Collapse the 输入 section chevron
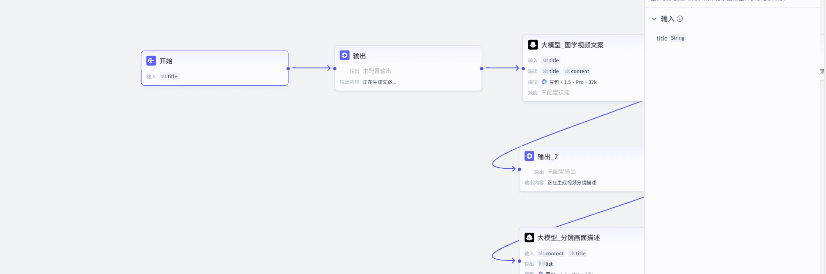This screenshot has height=274, width=826. tap(654, 19)
